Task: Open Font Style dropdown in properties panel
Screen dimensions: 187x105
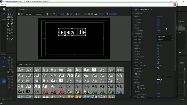Action: coord(165,40)
